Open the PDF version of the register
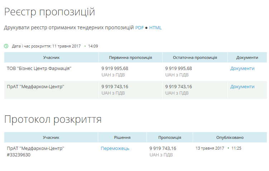 pos(139,27)
